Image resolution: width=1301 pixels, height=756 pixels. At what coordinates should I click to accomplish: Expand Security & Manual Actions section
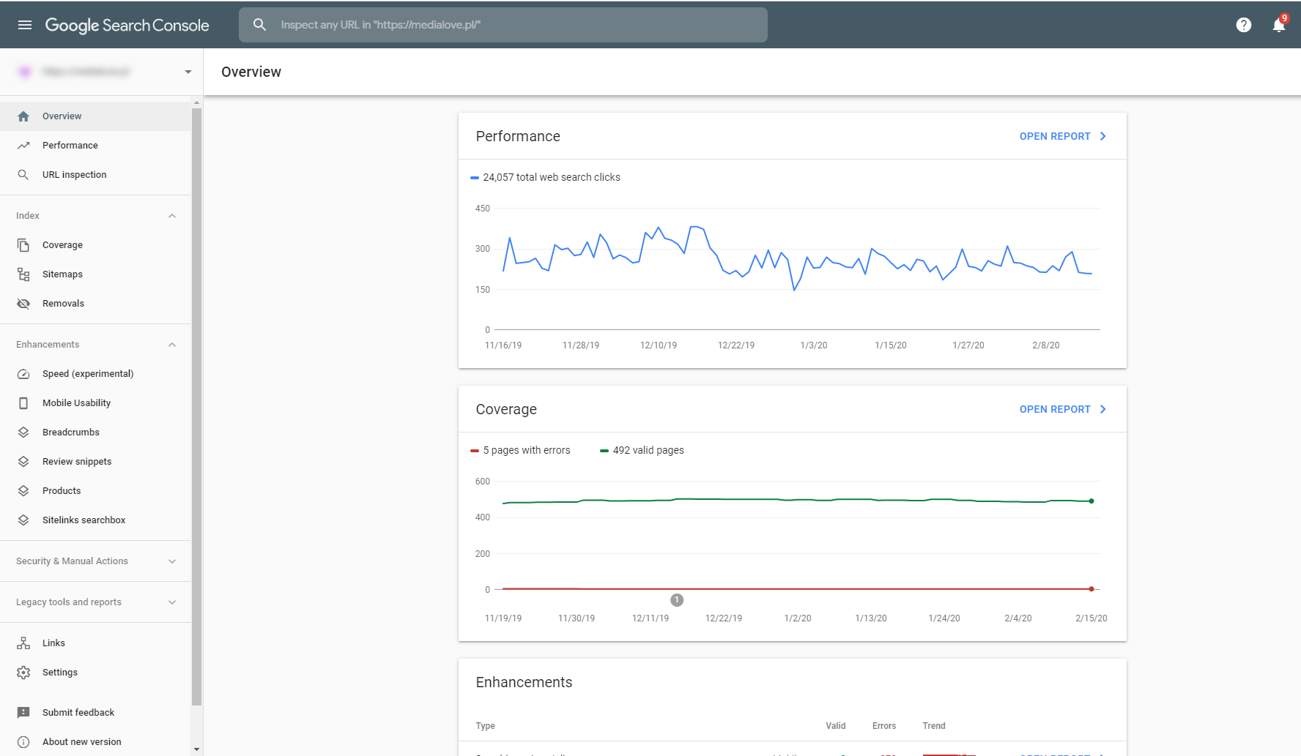click(x=172, y=561)
